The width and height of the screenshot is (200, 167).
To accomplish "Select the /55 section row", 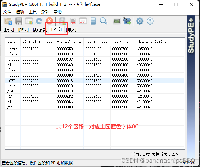I will click(x=95, y=107).
